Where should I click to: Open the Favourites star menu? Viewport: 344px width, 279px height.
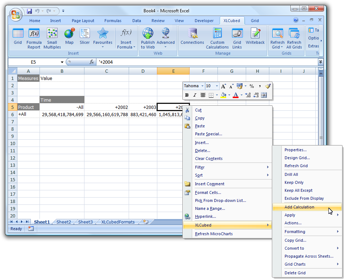pos(103,38)
